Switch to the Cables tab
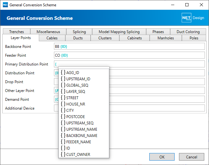The width and height of the screenshot is (209, 165). [x=52, y=38]
